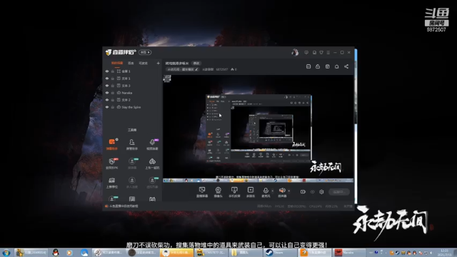Click the eye preview icon beside the gear
The image size is (457, 257).
point(313,192)
